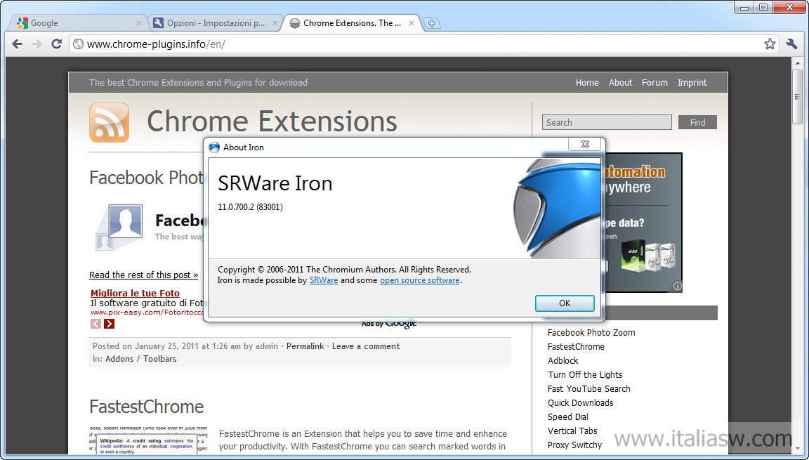Click Read the rest of this post
The width and height of the screenshot is (809, 460).
tap(143, 275)
